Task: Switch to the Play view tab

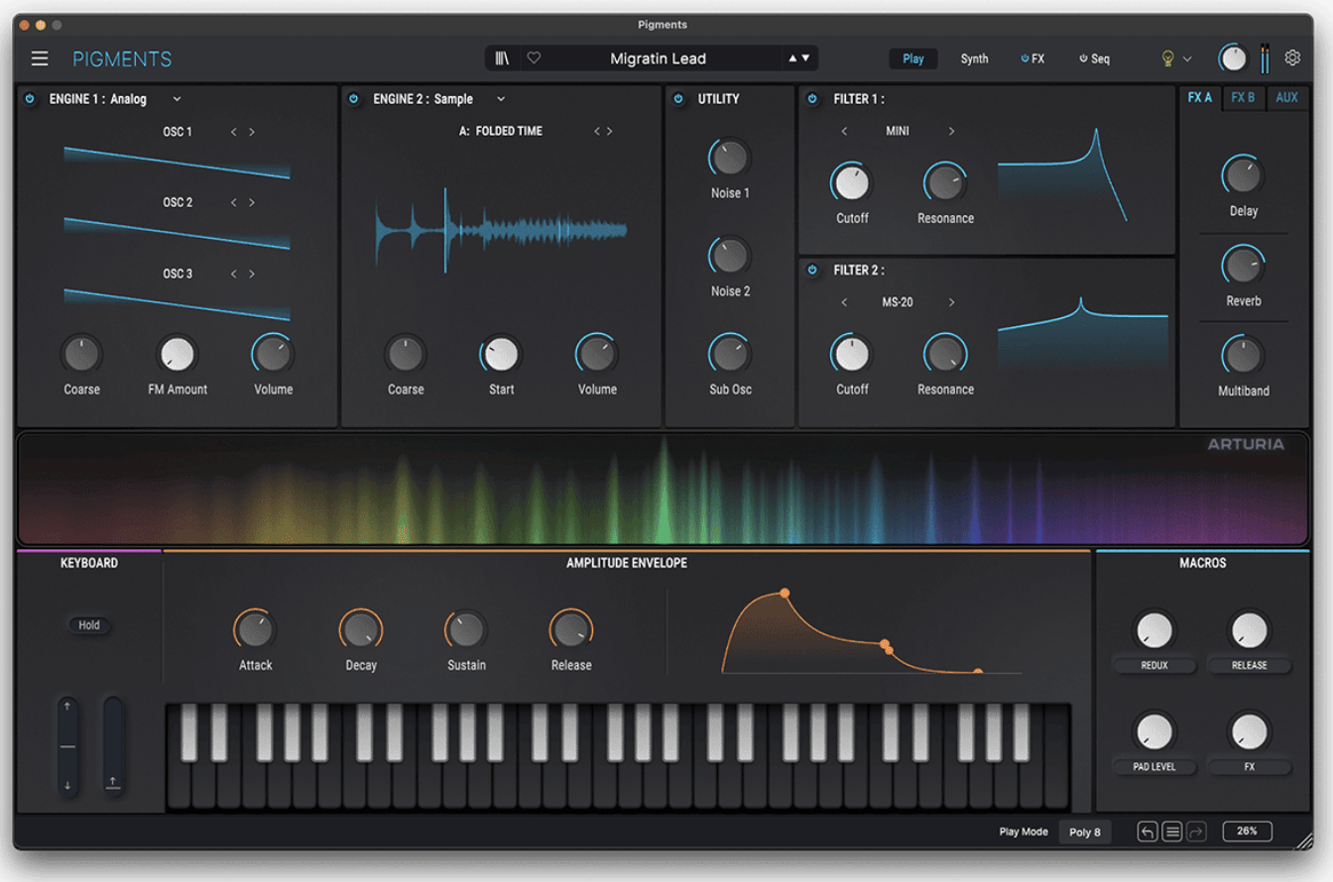Action: coord(913,58)
